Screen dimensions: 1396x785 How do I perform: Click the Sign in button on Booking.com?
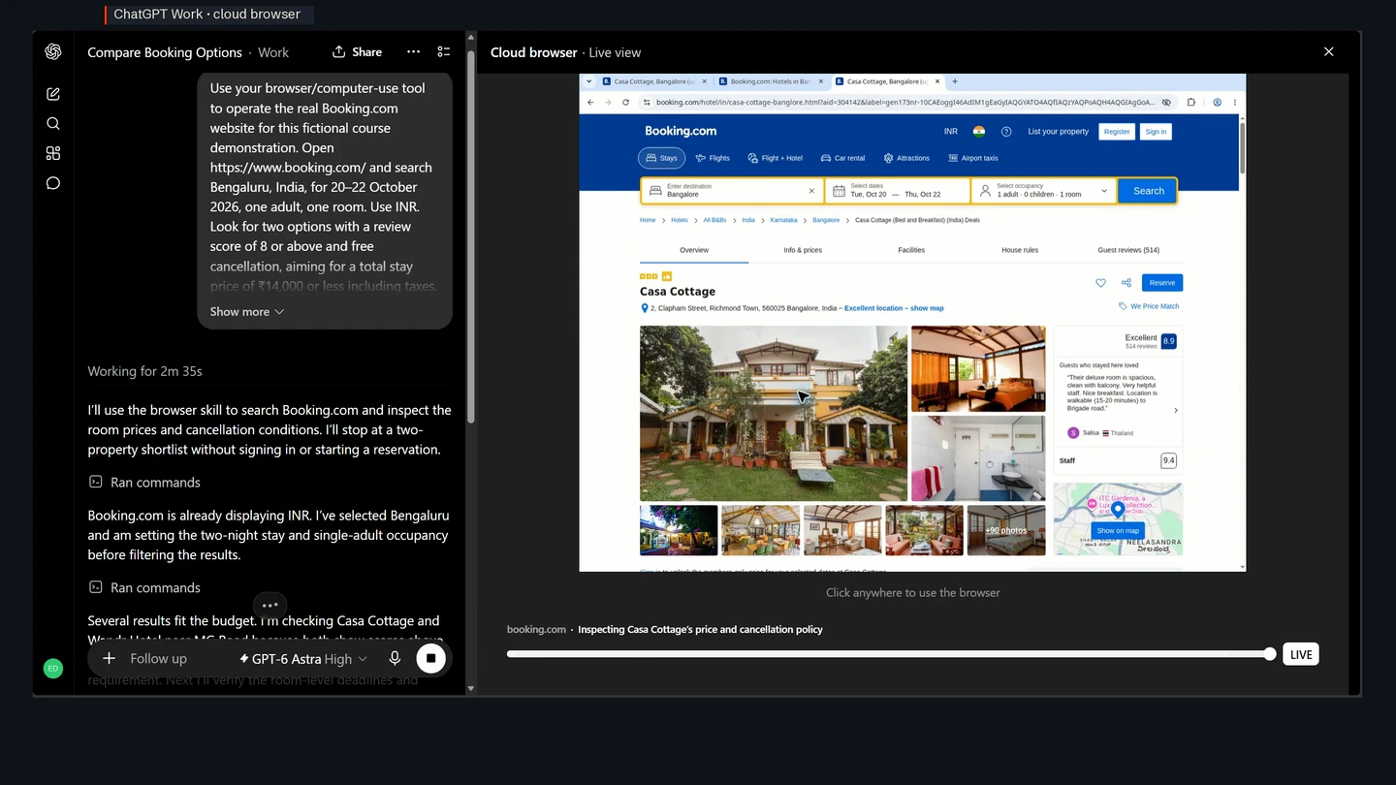[x=1156, y=132]
